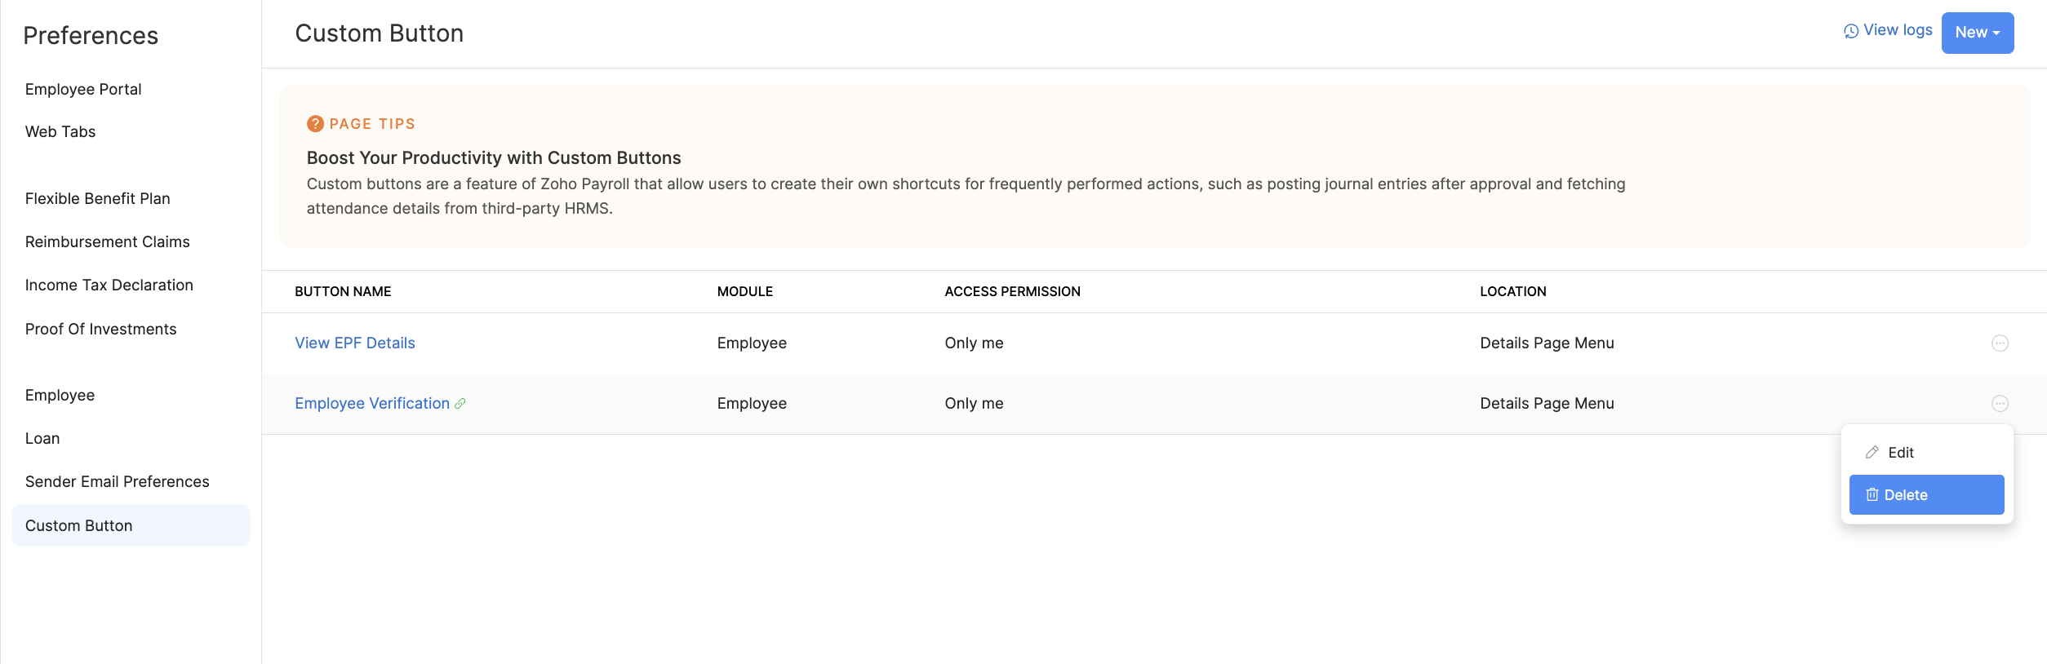2047x664 pixels.
Task: Click the link icon beside Employee Verification
Action: (460, 404)
